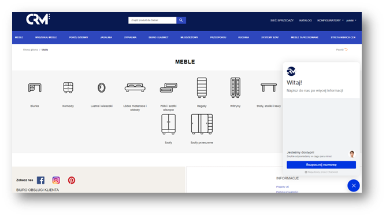Choose the bed and mattress category icon
386x217 pixels.
pyautogui.click(x=135, y=87)
